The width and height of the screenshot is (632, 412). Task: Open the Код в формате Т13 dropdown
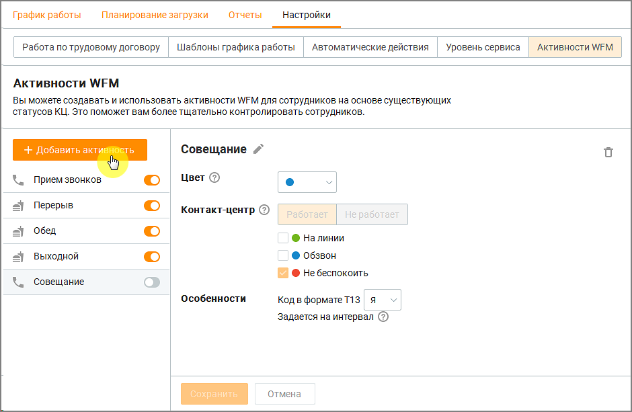click(383, 300)
